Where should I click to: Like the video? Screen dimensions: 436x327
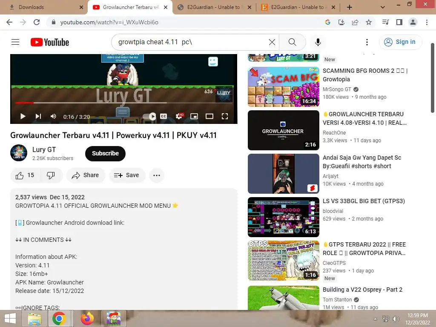[25, 175]
